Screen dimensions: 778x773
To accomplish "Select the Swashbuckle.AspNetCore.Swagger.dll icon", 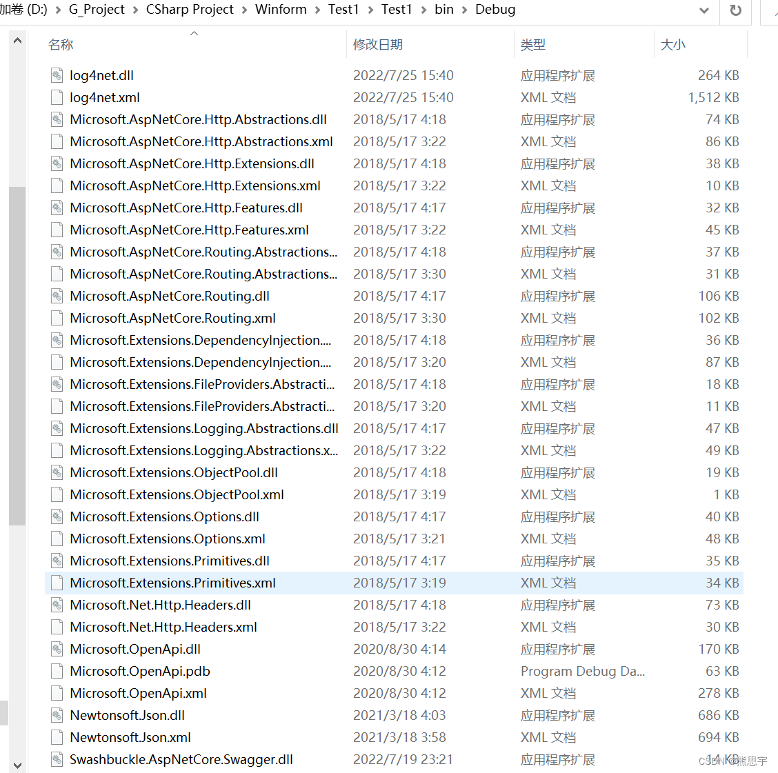I will [57, 760].
